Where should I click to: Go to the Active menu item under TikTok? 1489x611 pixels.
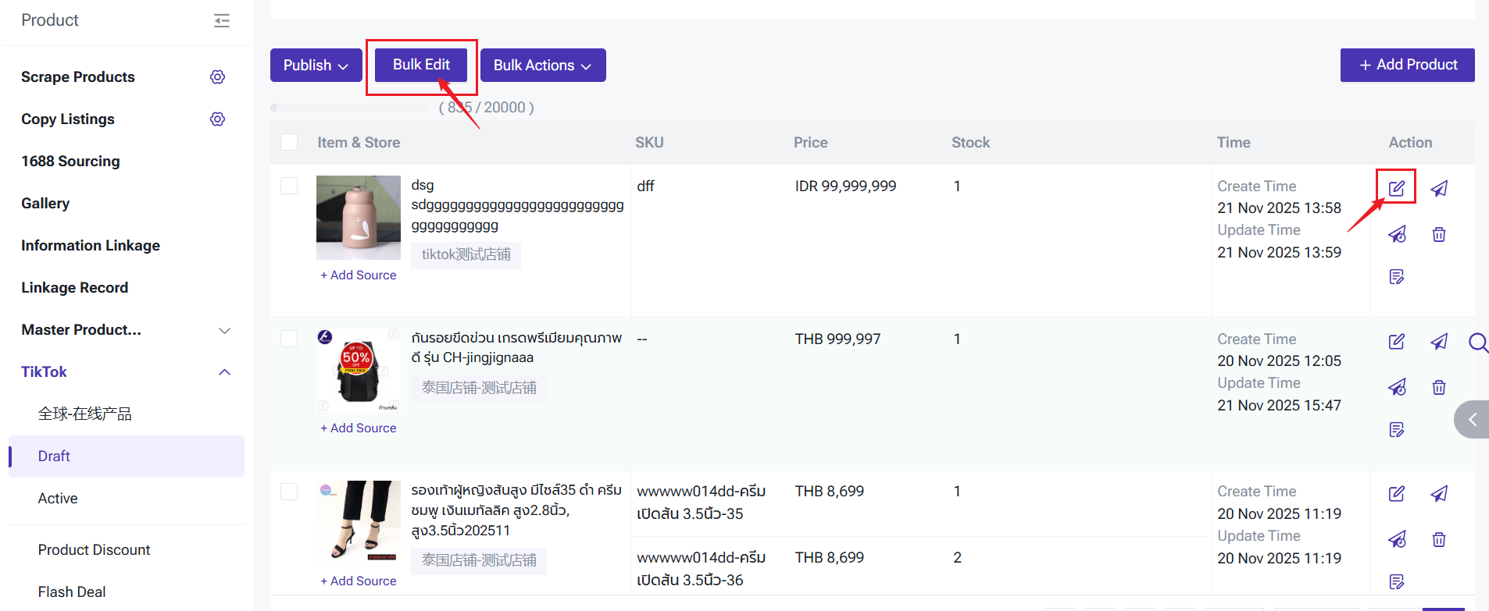58,498
